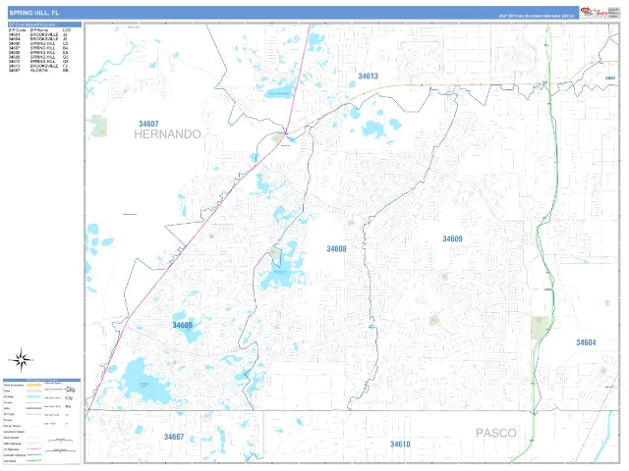Viewport: 629px width, 471px height.
Task: Click the PASCO county label
Action: pyautogui.click(x=495, y=433)
